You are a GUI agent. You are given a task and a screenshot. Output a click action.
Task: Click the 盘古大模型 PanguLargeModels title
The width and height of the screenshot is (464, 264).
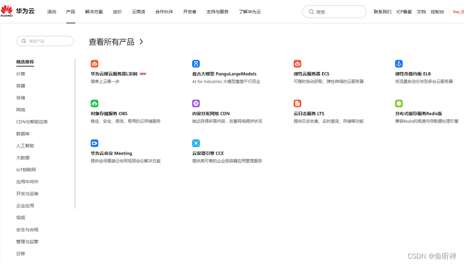[224, 74]
